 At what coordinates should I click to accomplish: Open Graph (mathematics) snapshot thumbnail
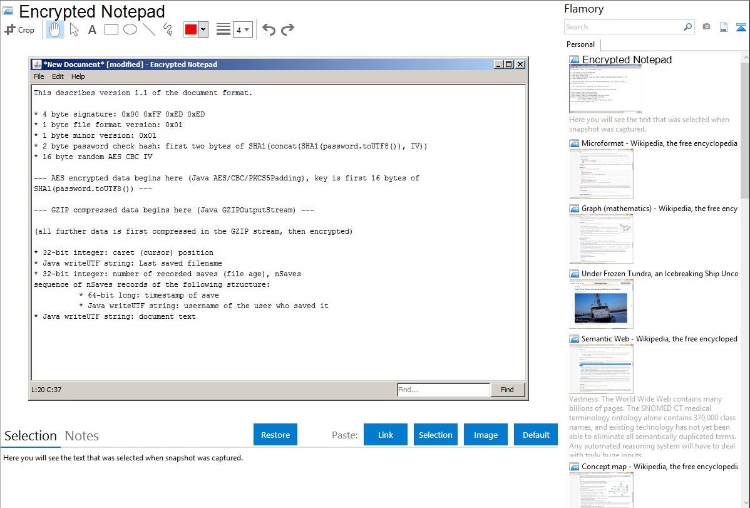click(x=601, y=239)
